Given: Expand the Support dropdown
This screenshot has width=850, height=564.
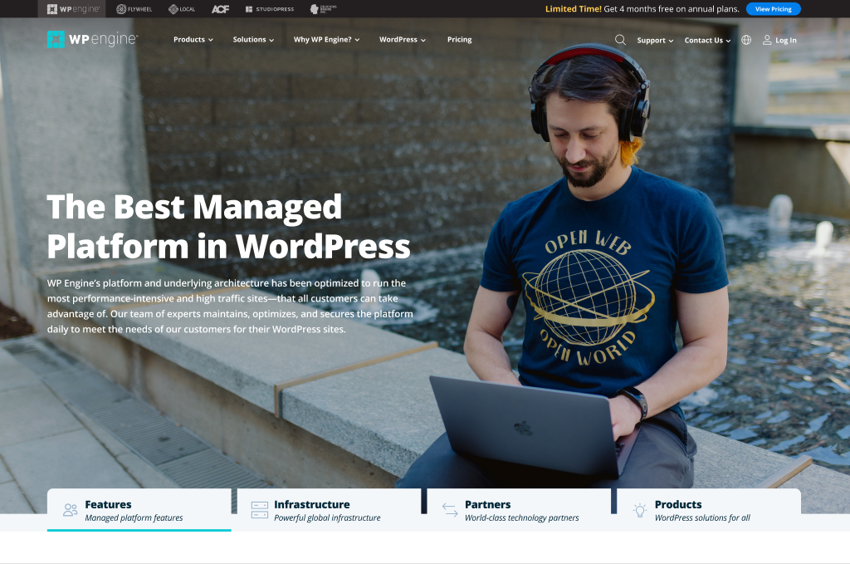Looking at the screenshot, I should (x=655, y=40).
